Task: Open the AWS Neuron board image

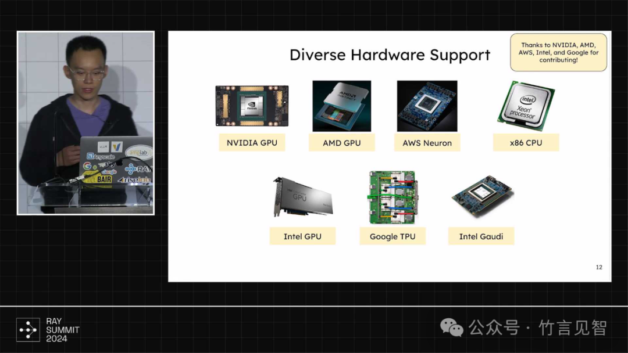Action: 427,106
